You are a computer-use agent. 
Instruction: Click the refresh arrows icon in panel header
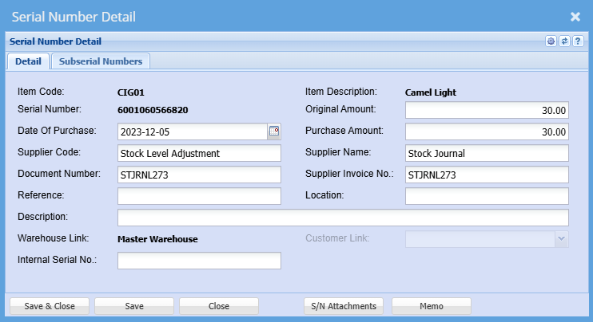point(564,41)
